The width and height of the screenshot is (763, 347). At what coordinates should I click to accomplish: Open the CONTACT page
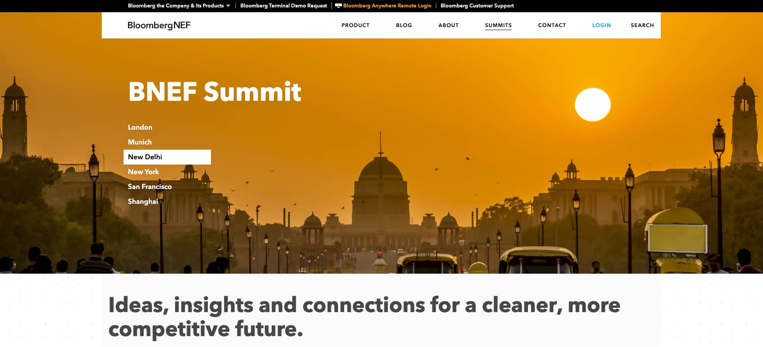(x=552, y=25)
